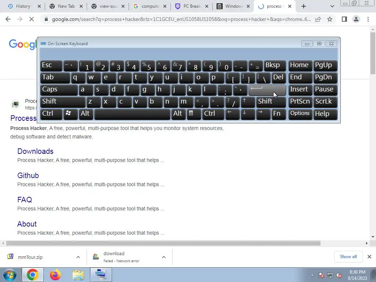The image size is (376, 282).
Task: Click the horizontal scrollbar of the page
Action: click(163, 243)
